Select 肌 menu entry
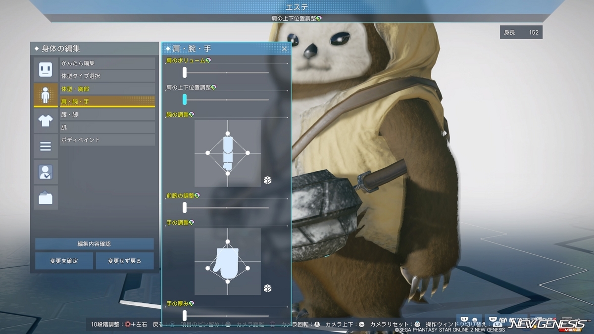Viewport: 594px width, 334px height. [x=107, y=127]
